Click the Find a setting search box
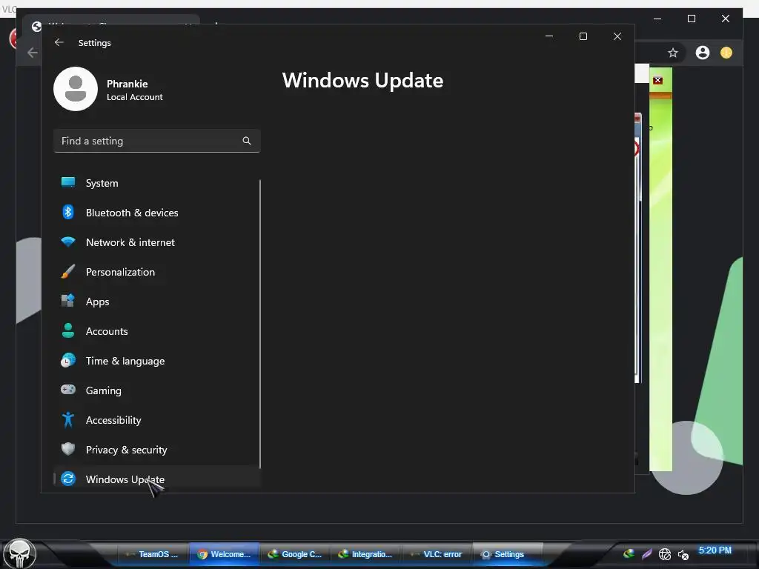Viewport: 759px width, 569px height. [x=156, y=141]
